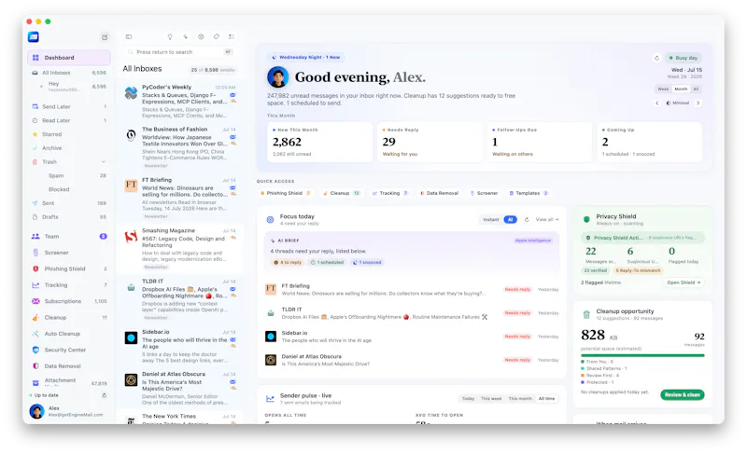Click the sparkle AI icon in toolbar
The width and height of the screenshot is (747, 454).
click(x=185, y=36)
